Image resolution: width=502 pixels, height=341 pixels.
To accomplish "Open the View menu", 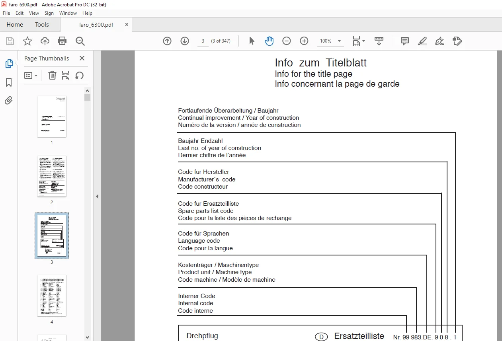I will coord(34,13).
